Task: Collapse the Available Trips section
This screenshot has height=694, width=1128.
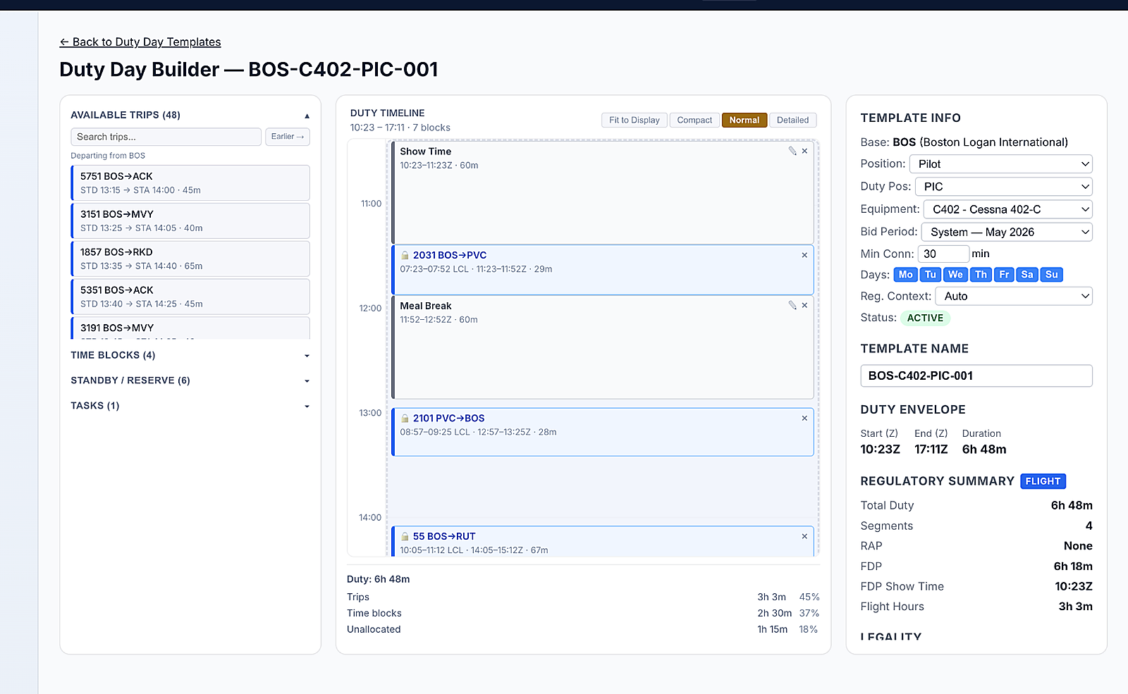Action: pyautogui.click(x=190, y=115)
